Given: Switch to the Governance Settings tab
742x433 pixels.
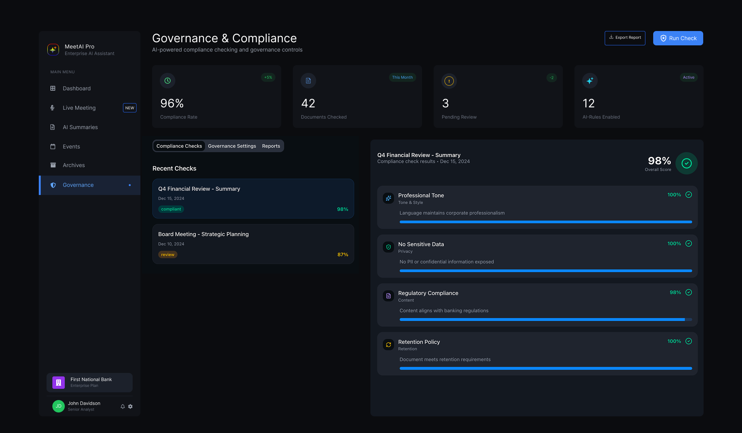Looking at the screenshot, I should coord(232,146).
